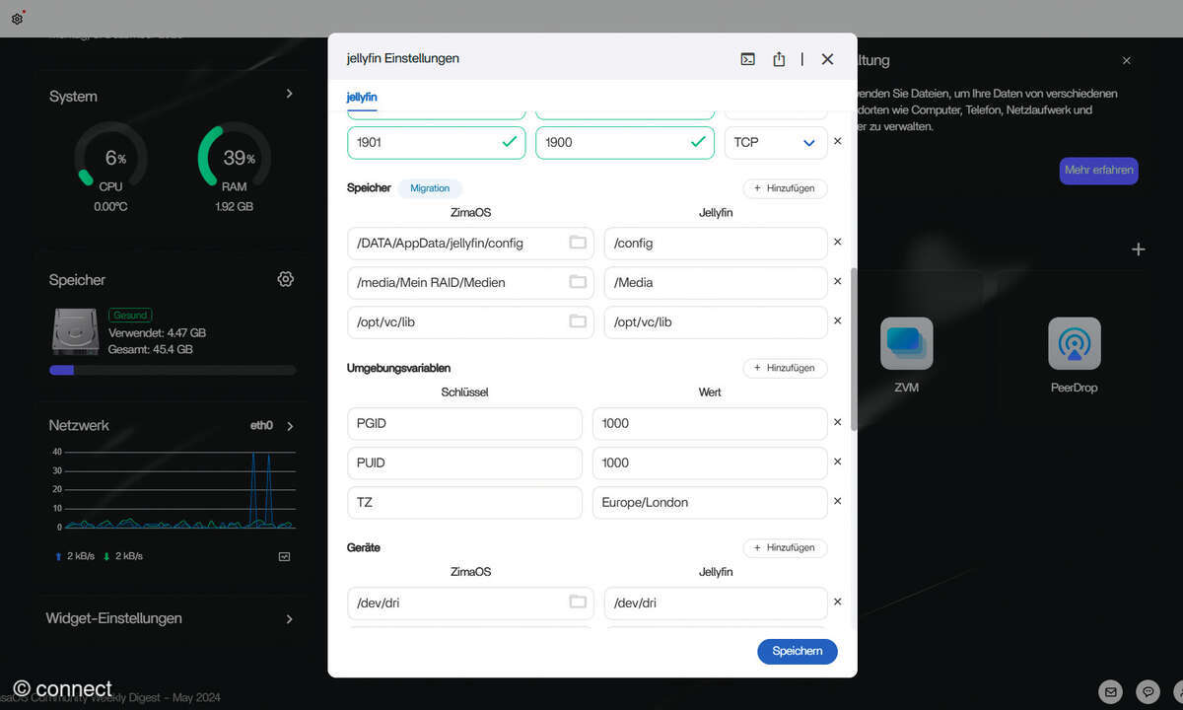Screen dimensions: 1183x710
Task: Open the jellyfin terminal icon
Action: coord(747,58)
